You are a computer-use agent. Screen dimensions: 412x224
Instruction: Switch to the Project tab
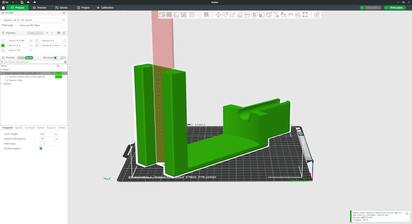click(x=83, y=8)
